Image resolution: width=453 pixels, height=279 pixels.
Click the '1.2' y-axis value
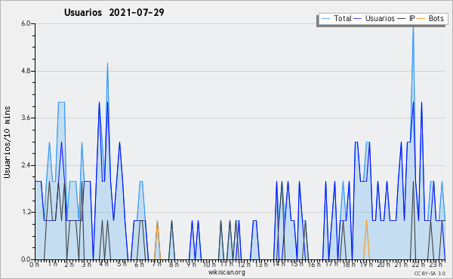[26, 213]
